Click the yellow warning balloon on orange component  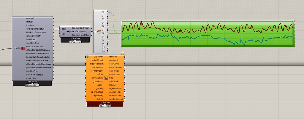tap(123, 54)
